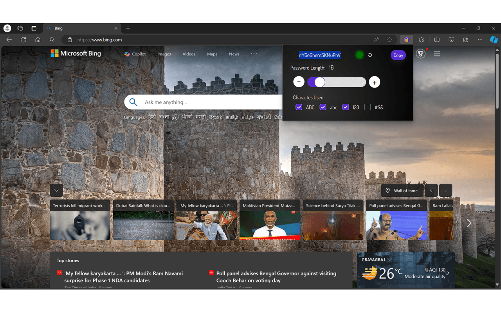The height and width of the screenshot is (313, 501).
Task: Expand air quality details arrow
Action: tap(448, 273)
